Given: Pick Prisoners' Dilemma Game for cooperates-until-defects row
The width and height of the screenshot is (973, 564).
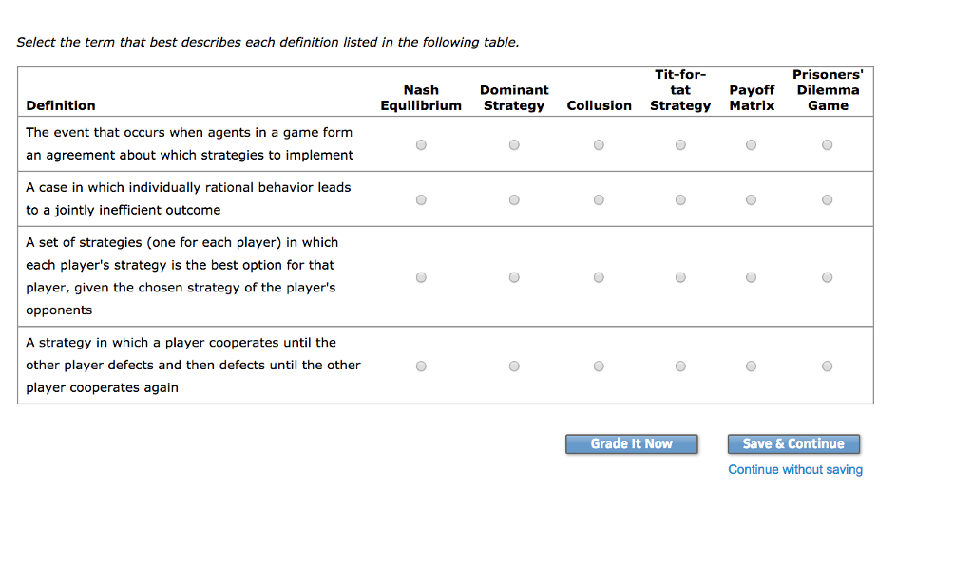Looking at the screenshot, I should click(x=828, y=367).
